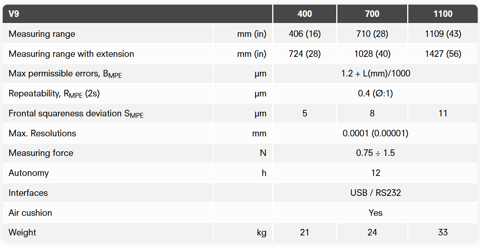
Task: Click the Autonomy row label
Action: click(x=29, y=173)
